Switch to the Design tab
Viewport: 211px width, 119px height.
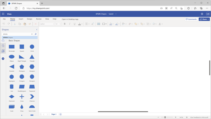click(x=30, y=19)
